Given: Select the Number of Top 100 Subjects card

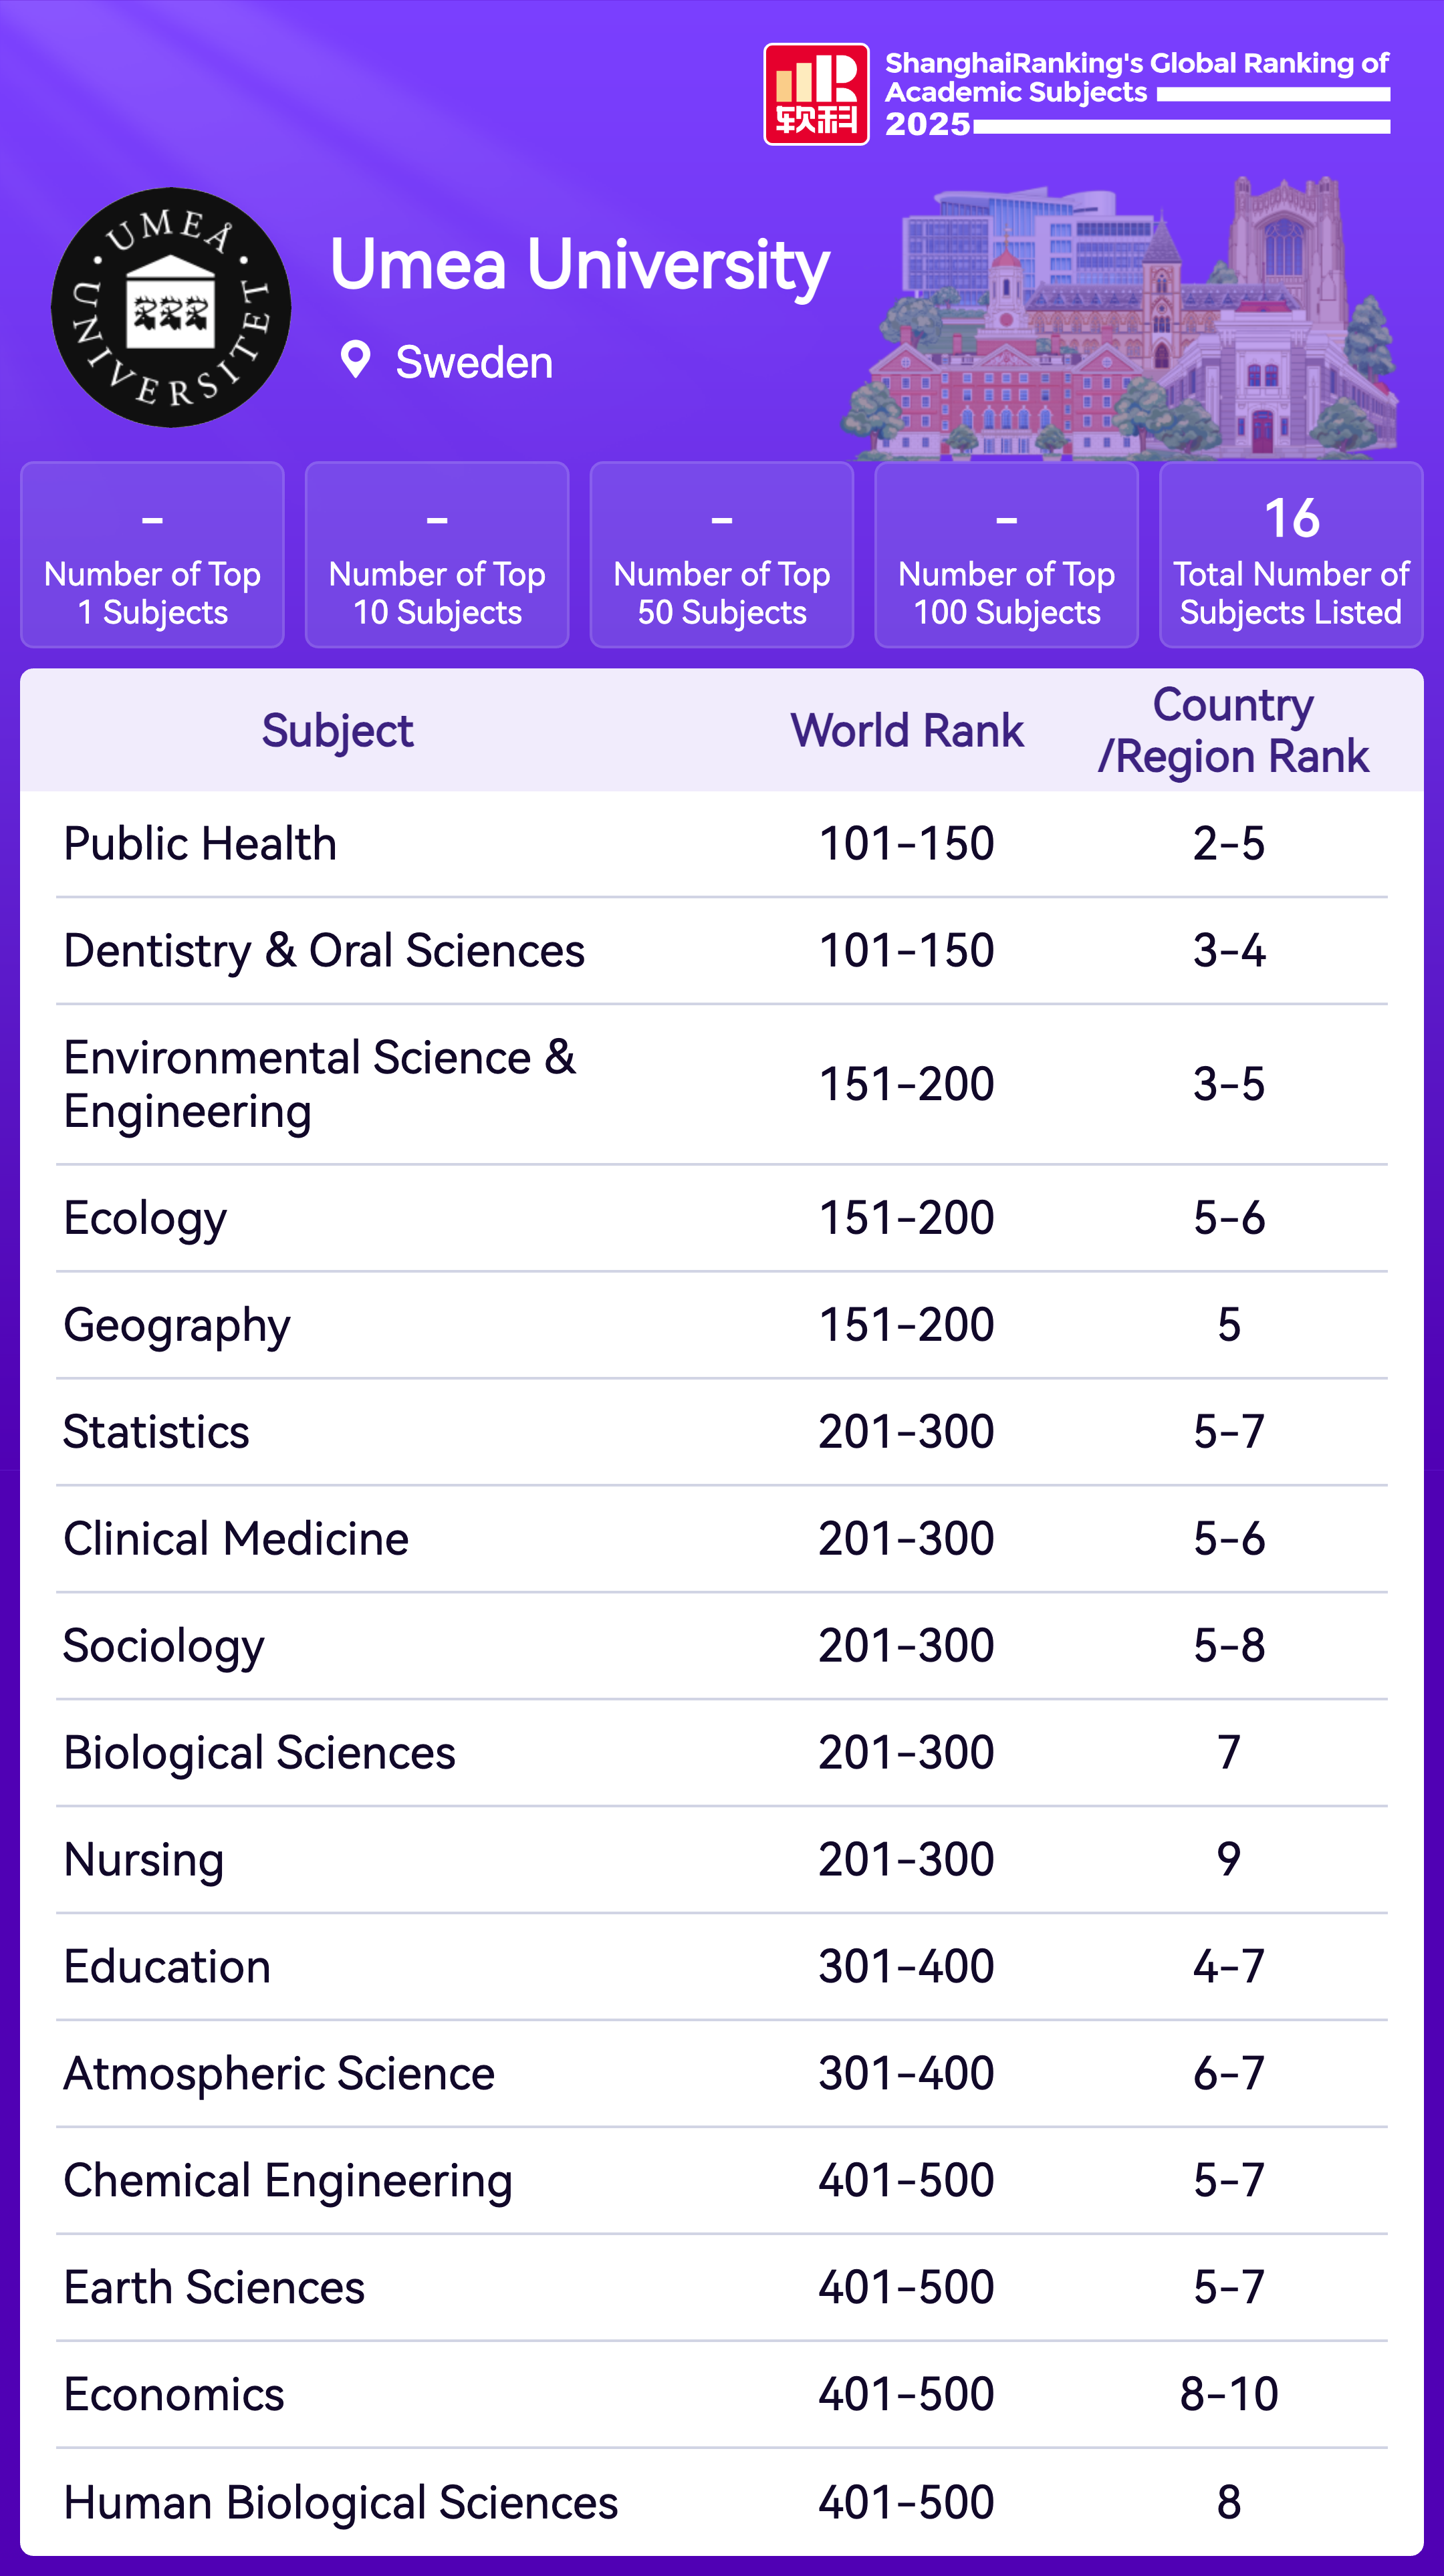Looking at the screenshot, I should click(1006, 555).
